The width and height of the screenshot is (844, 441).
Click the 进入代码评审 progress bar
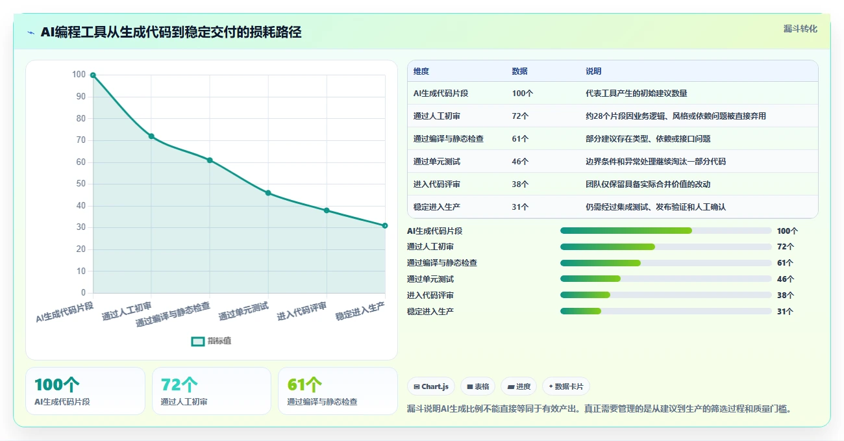tap(665, 296)
